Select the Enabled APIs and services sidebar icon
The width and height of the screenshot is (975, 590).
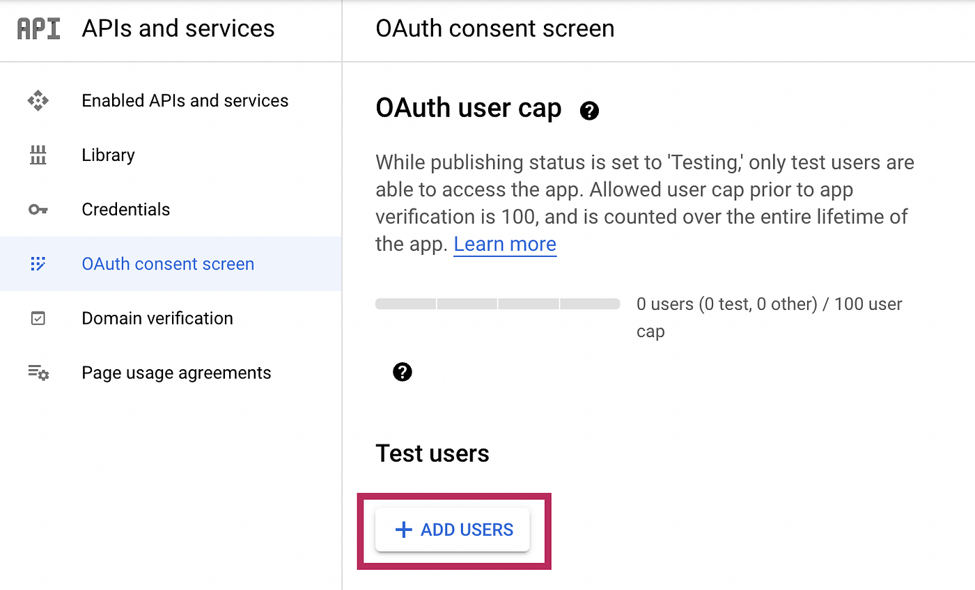38,100
